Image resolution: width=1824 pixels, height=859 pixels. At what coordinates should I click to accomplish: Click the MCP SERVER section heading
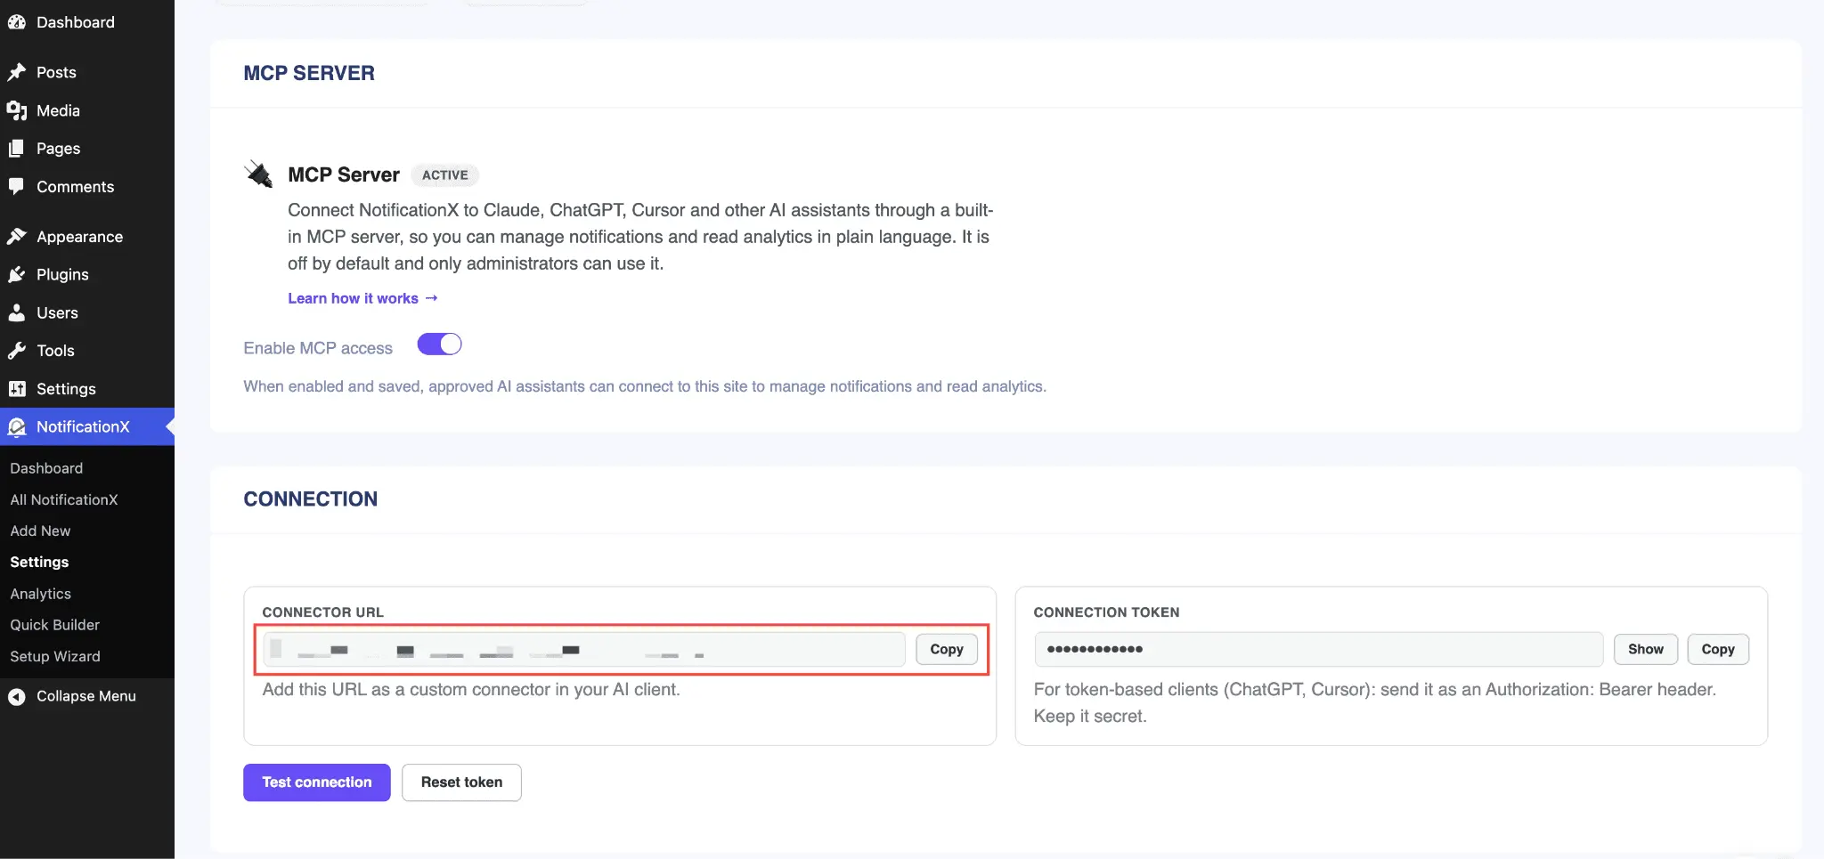tap(309, 73)
